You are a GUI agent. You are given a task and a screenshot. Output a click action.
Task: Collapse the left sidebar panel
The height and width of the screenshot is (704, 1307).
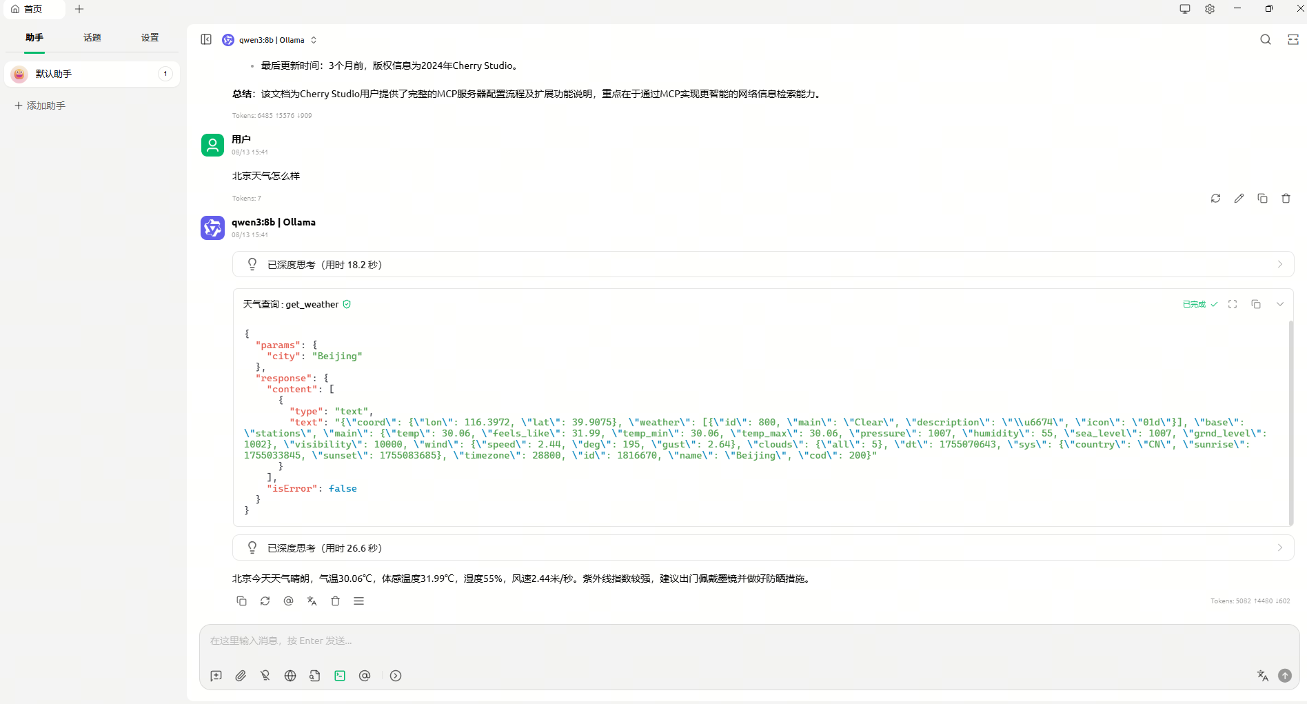click(x=206, y=39)
